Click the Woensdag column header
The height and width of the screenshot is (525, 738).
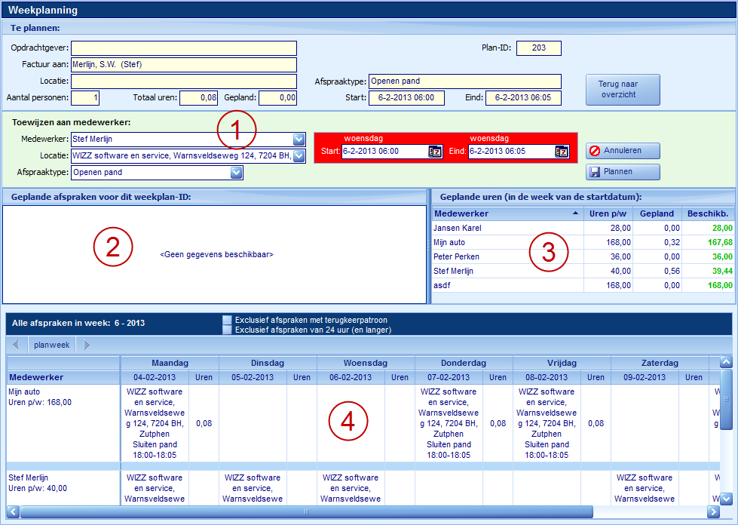[x=366, y=363]
